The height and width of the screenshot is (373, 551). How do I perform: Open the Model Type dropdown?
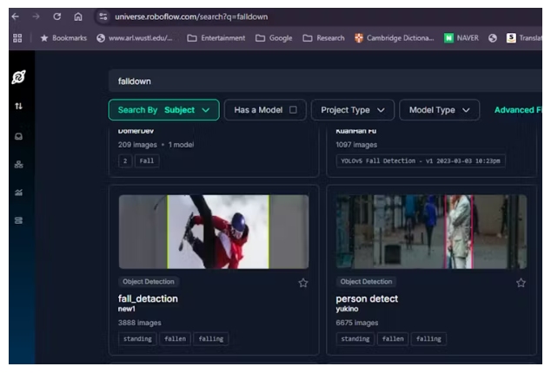(x=440, y=110)
